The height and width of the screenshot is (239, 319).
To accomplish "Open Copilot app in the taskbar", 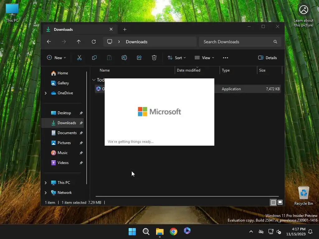I will tap(187, 231).
